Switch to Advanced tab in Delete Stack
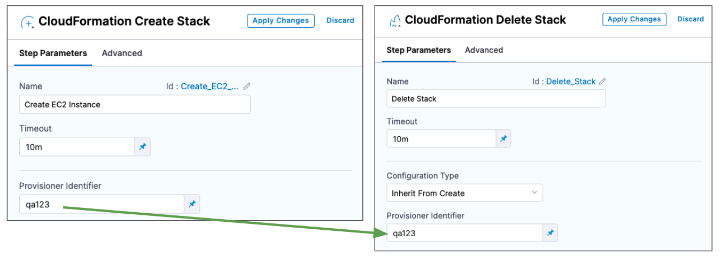This screenshot has width=721, height=264. point(484,50)
